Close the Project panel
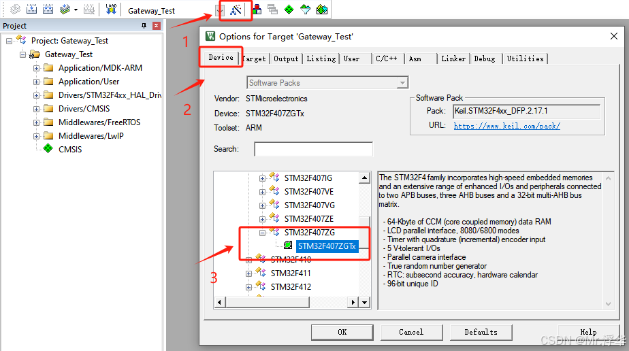Viewport: 629px width, 351px height. (x=157, y=26)
